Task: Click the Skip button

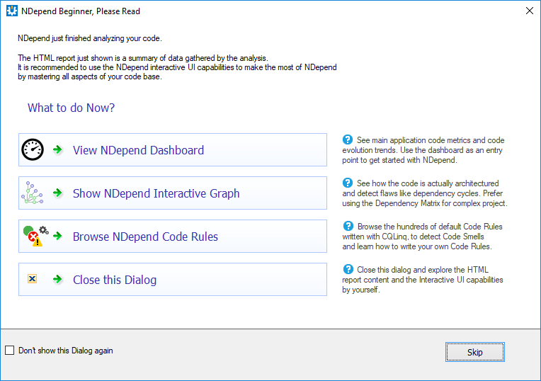Action: [474, 352]
